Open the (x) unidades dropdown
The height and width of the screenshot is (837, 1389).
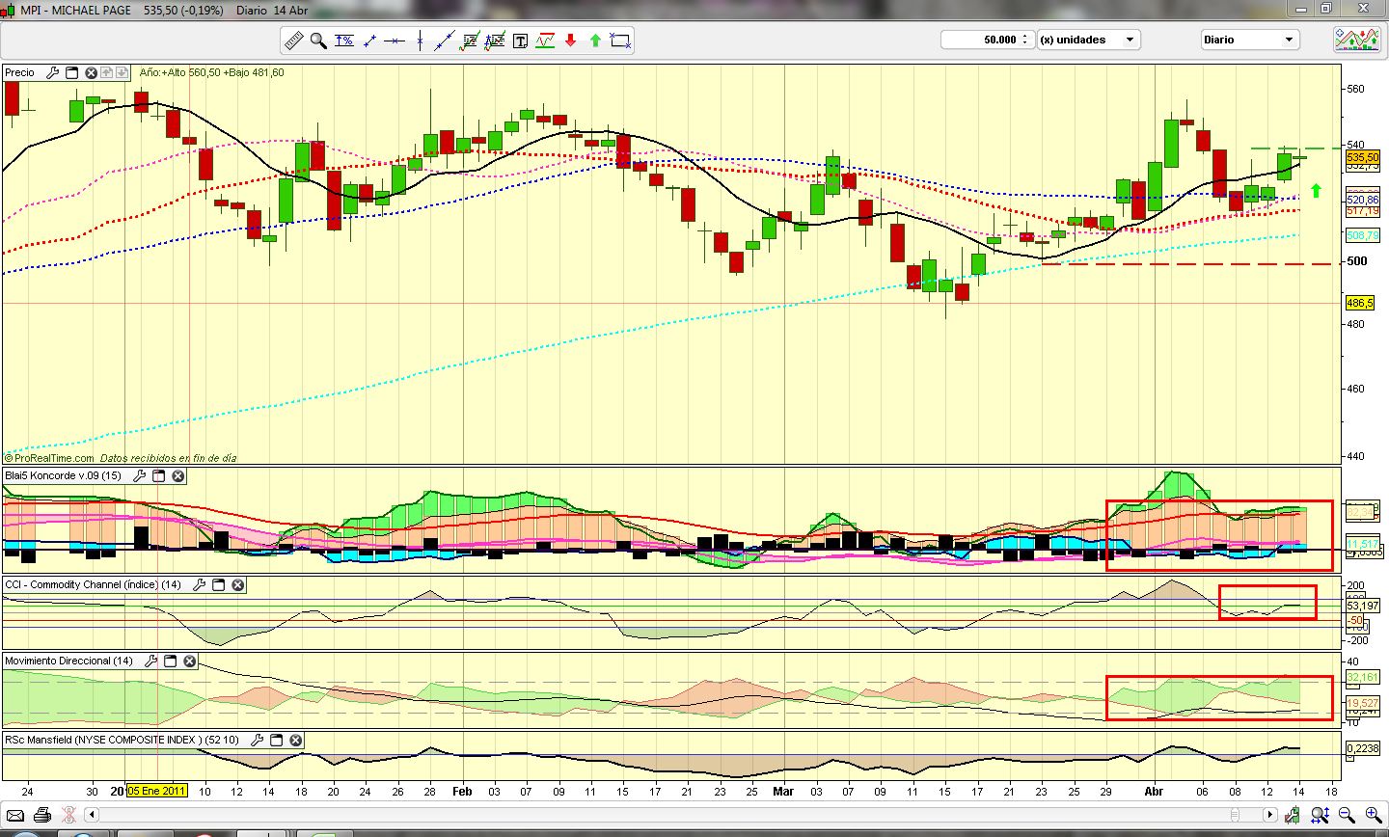click(1089, 40)
